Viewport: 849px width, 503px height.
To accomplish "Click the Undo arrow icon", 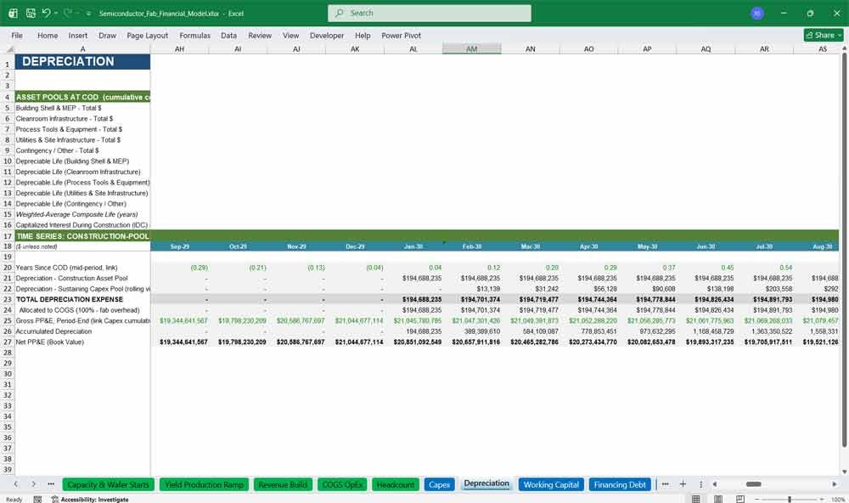I will click(46, 13).
